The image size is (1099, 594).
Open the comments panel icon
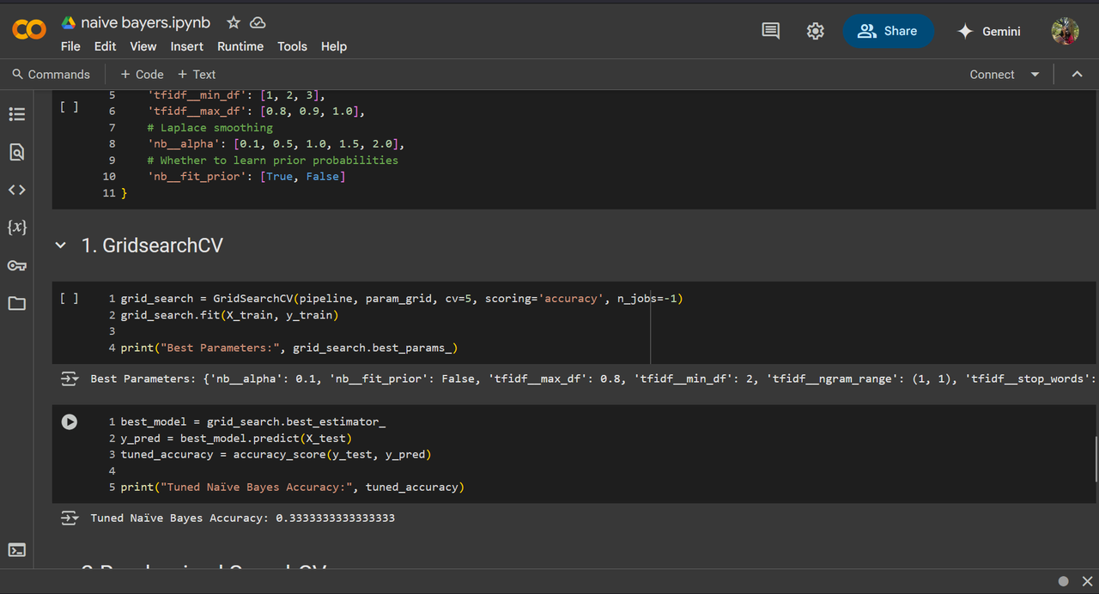pyautogui.click(x=771, y=31)
